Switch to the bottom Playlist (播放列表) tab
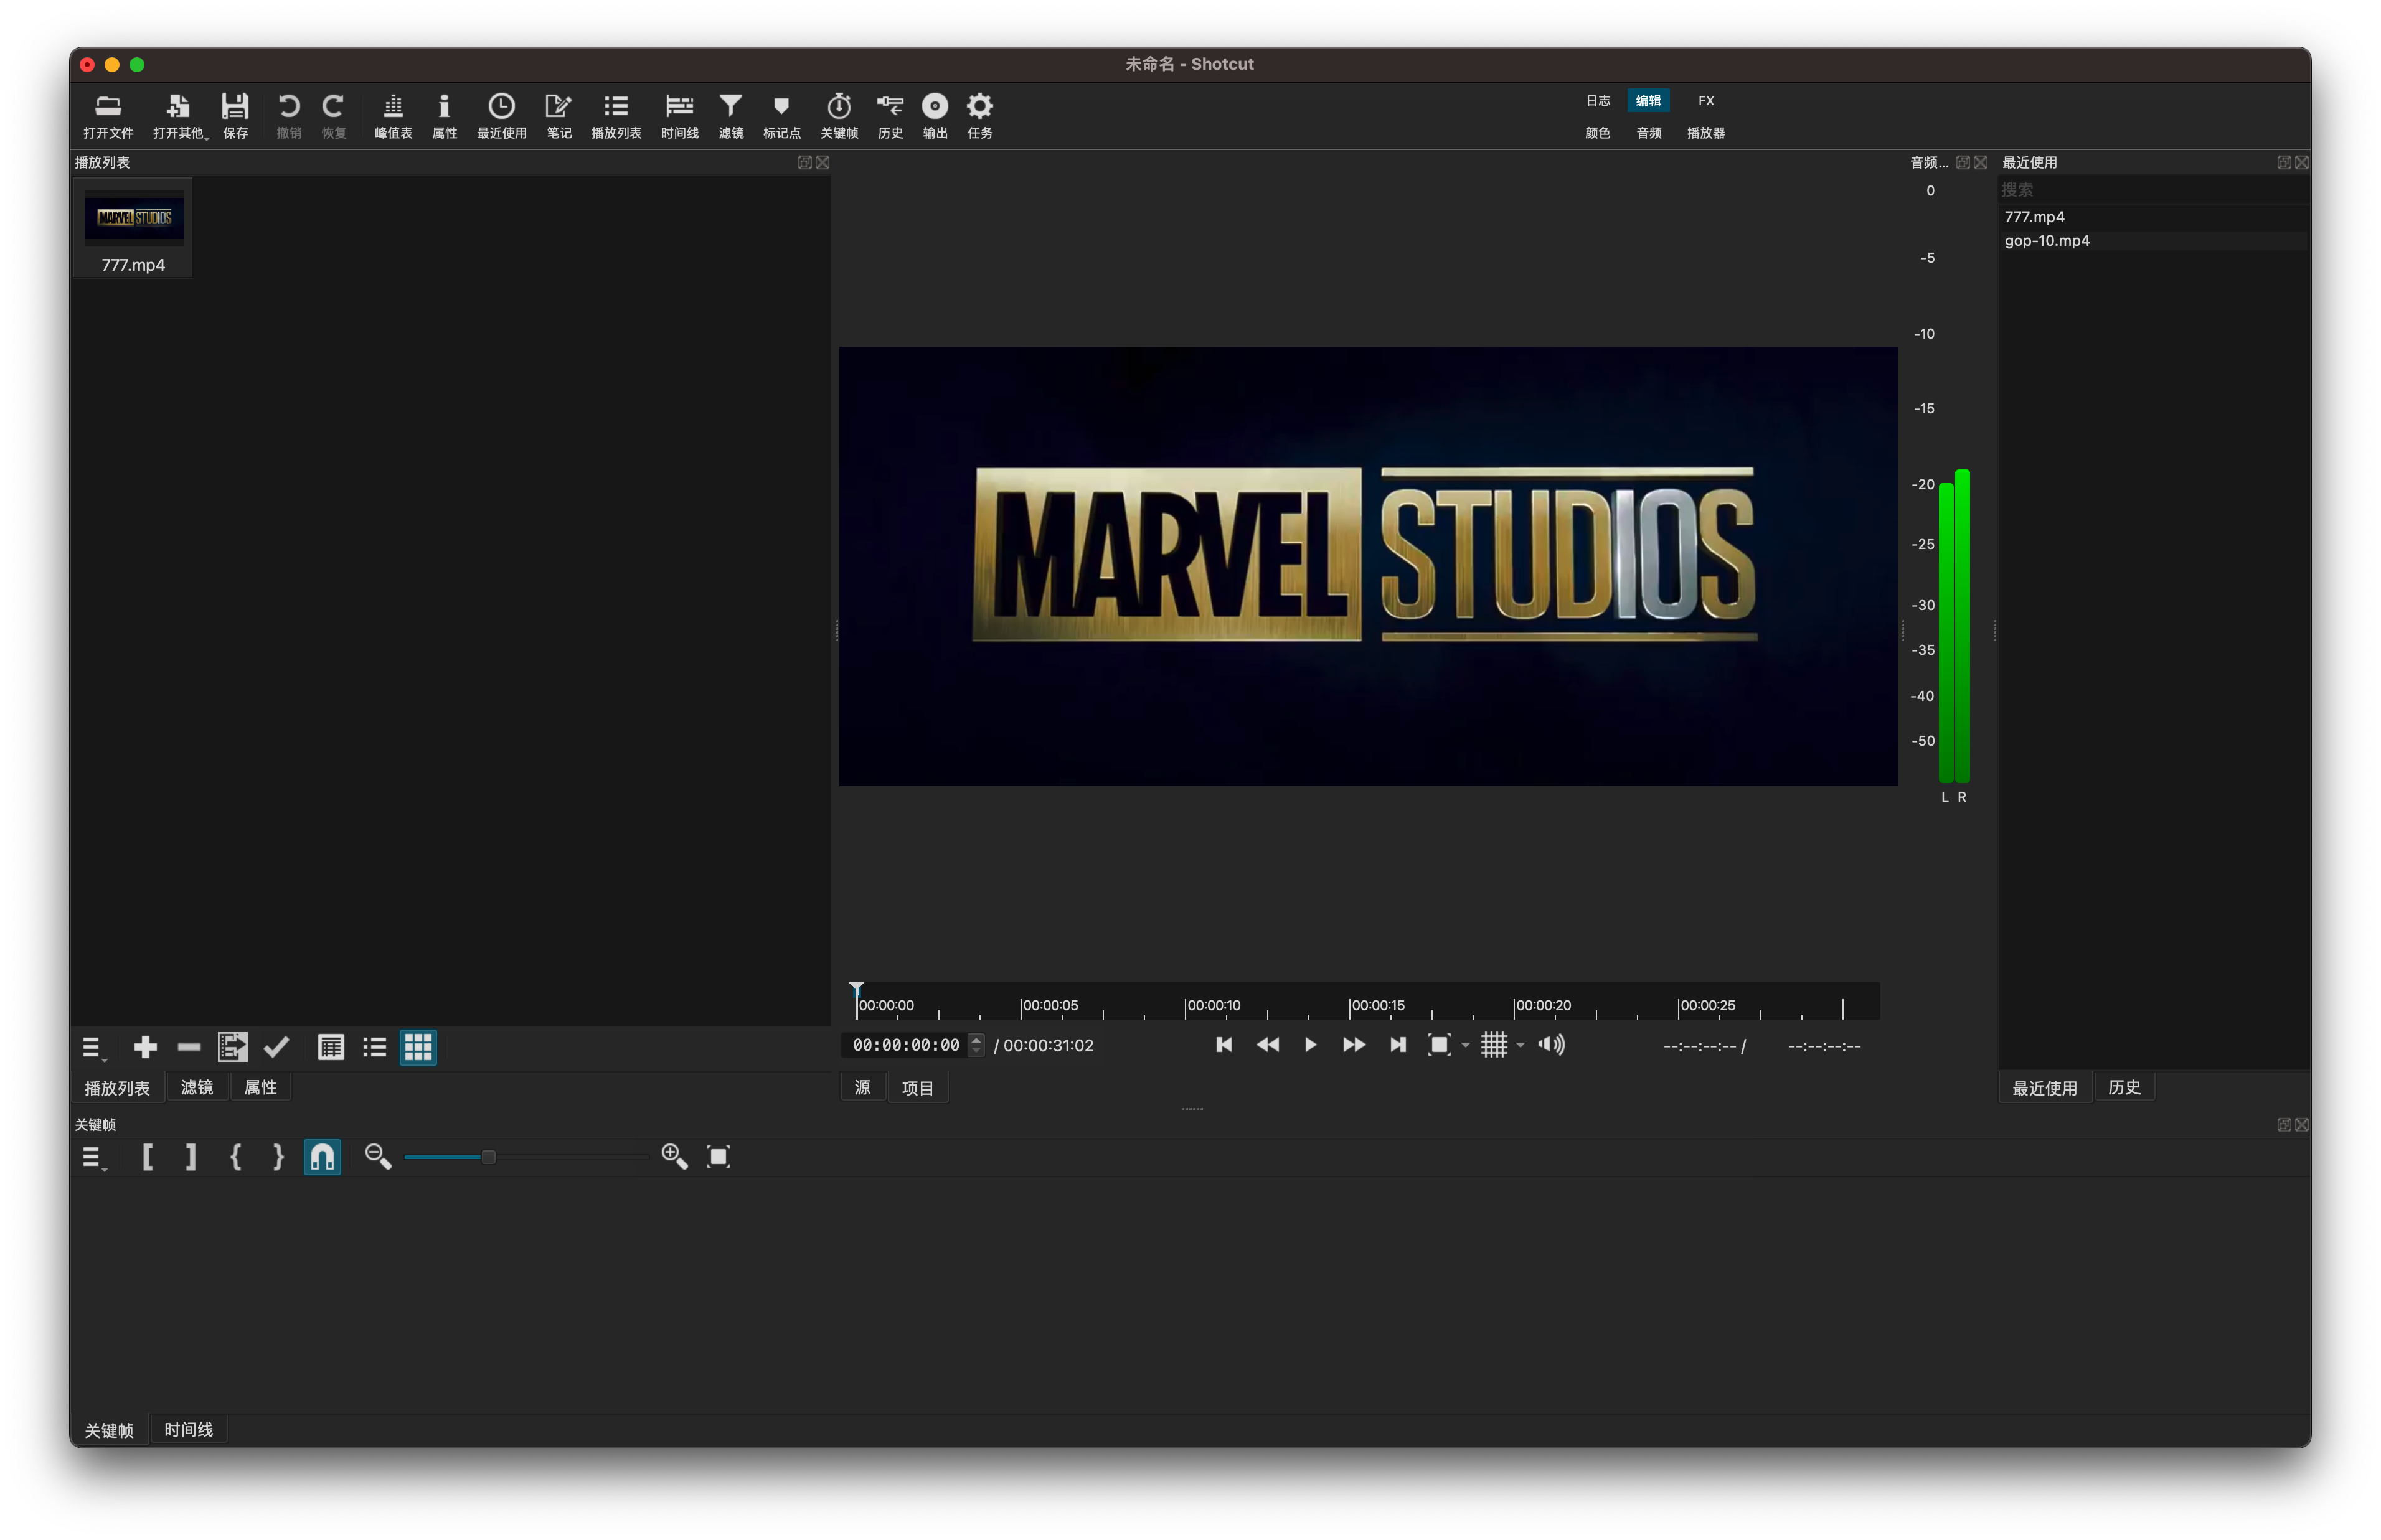 (x=117, y=1088)
